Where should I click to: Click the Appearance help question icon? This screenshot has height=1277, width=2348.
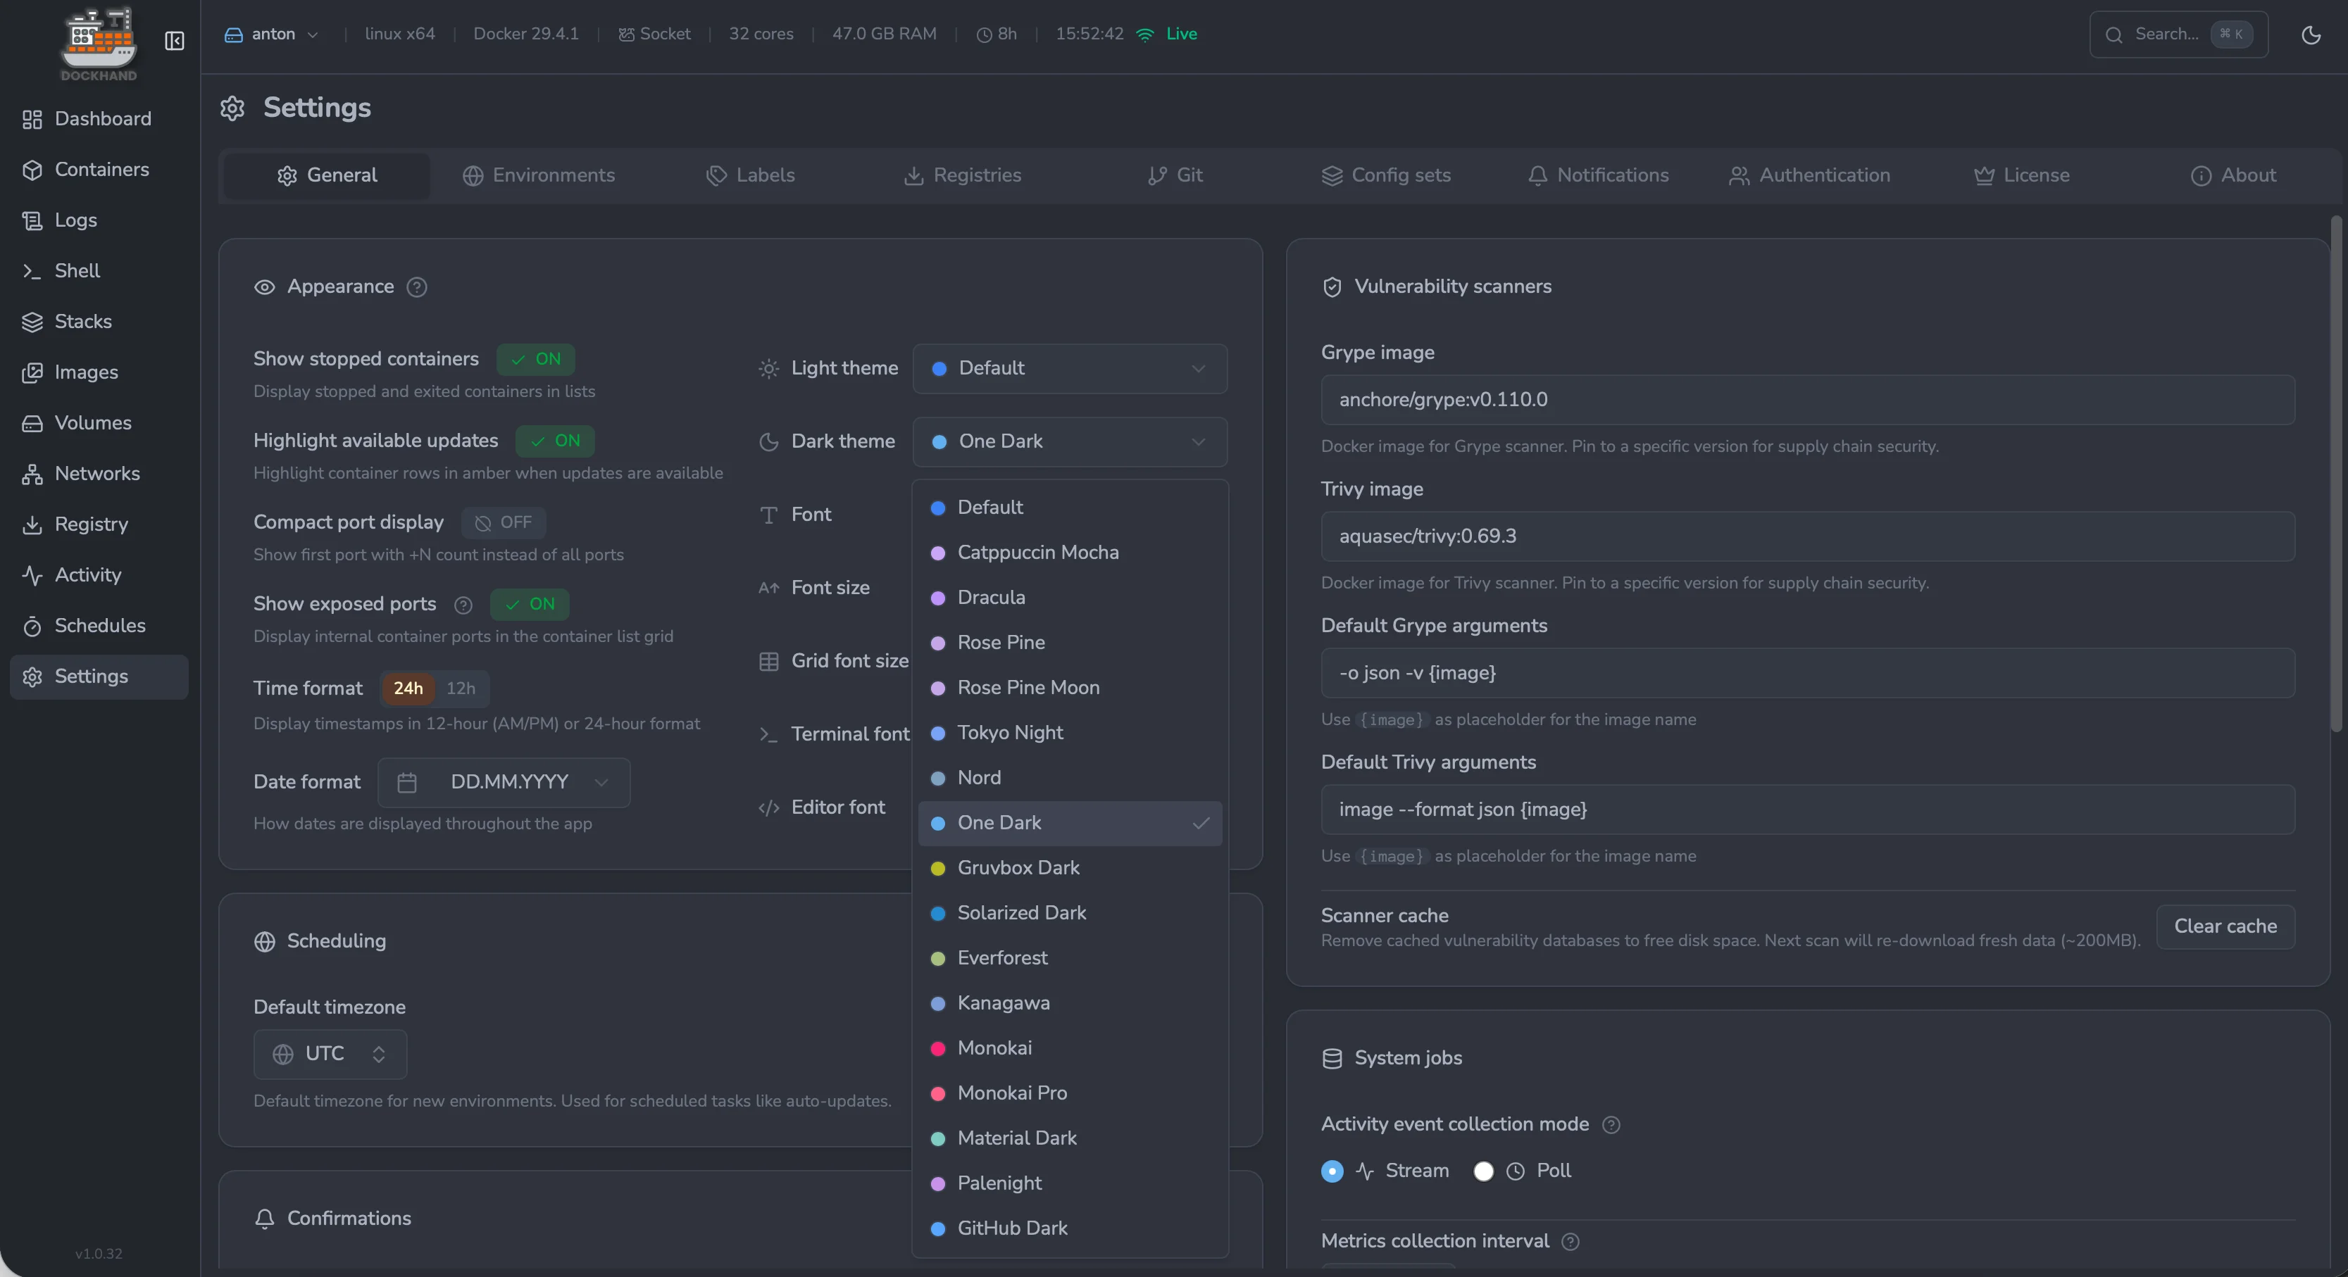416,287
